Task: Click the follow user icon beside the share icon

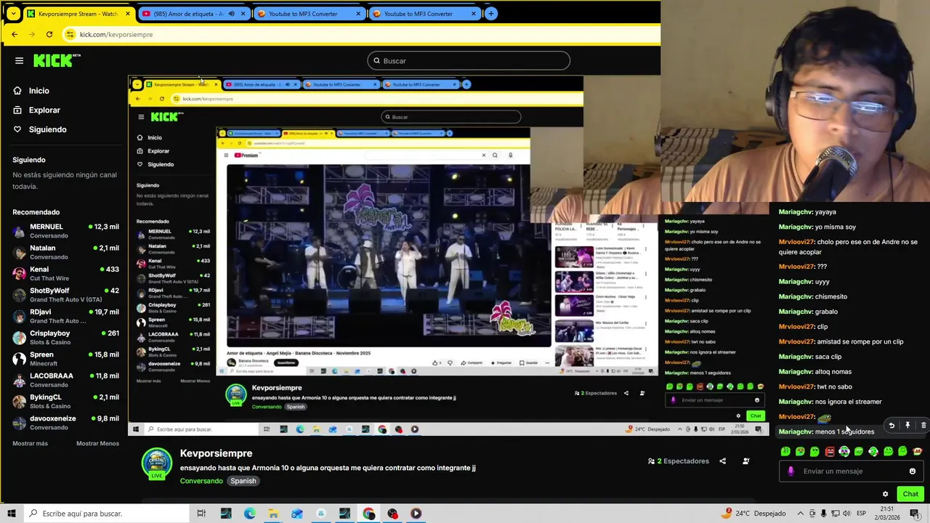Action: point(745,461)
